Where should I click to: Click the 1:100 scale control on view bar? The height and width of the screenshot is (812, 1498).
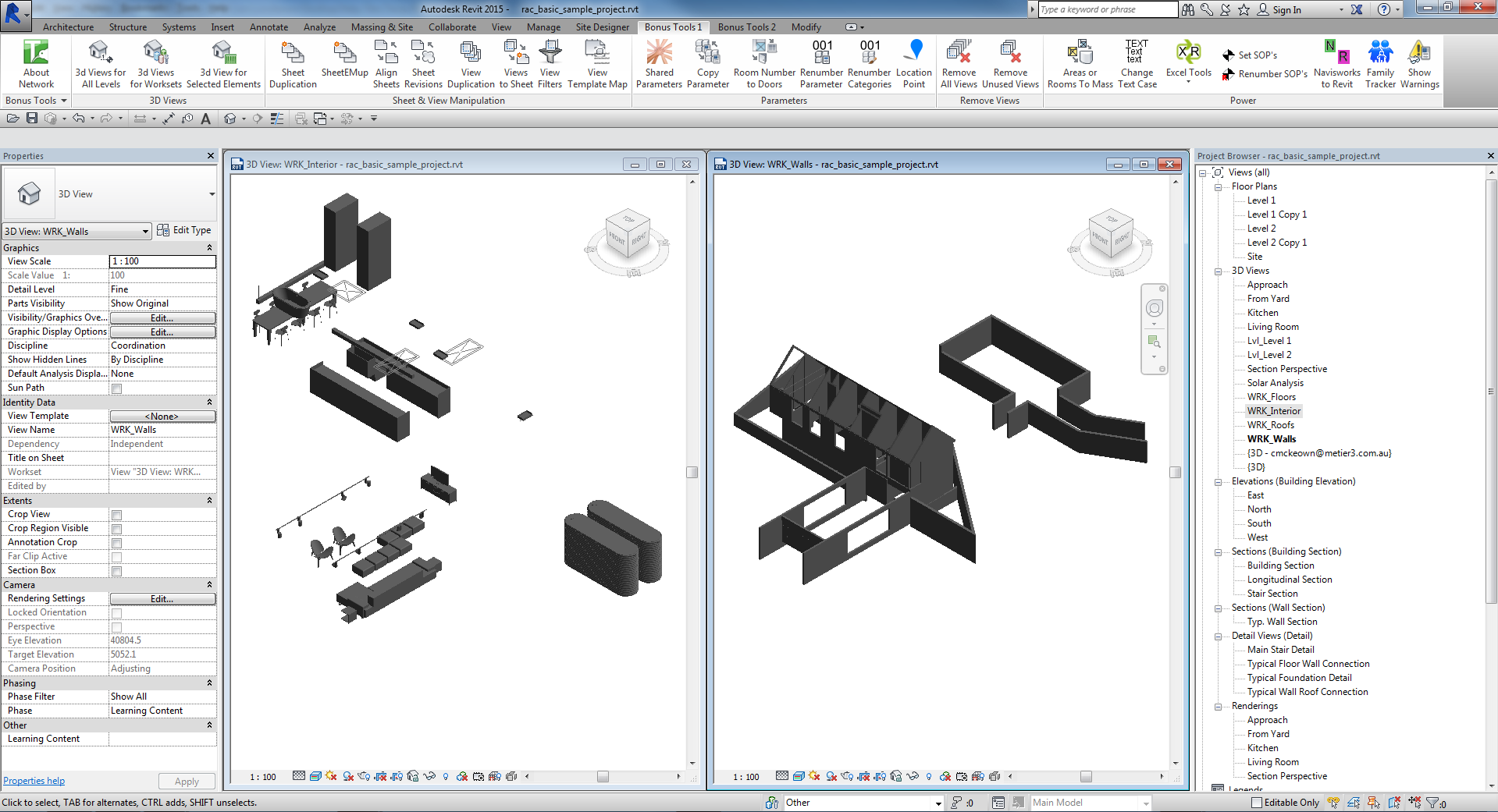point(262,777)
